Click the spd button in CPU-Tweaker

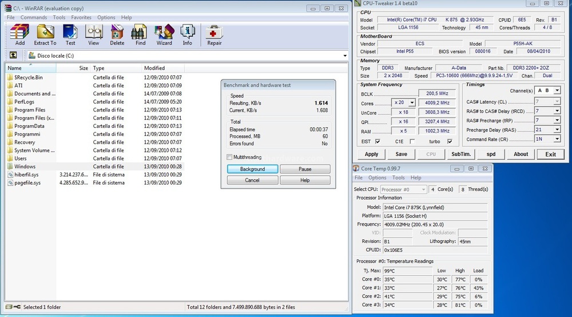tap(491, 154)
